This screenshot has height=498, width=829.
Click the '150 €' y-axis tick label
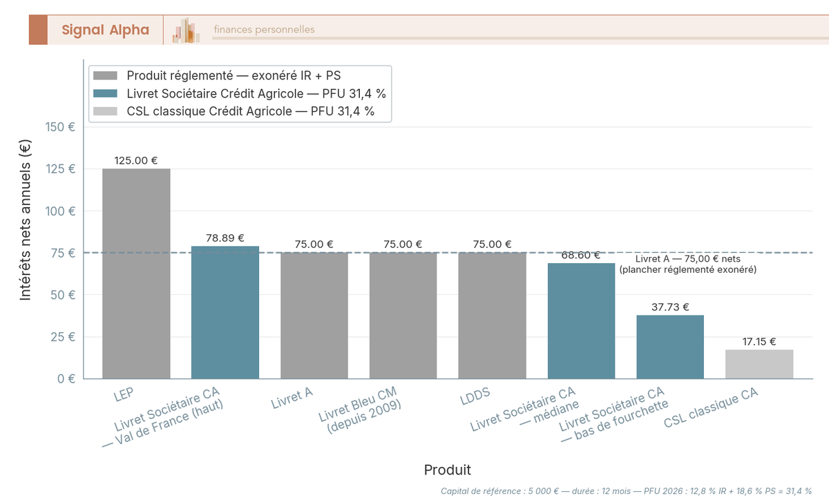click(61, 127)
